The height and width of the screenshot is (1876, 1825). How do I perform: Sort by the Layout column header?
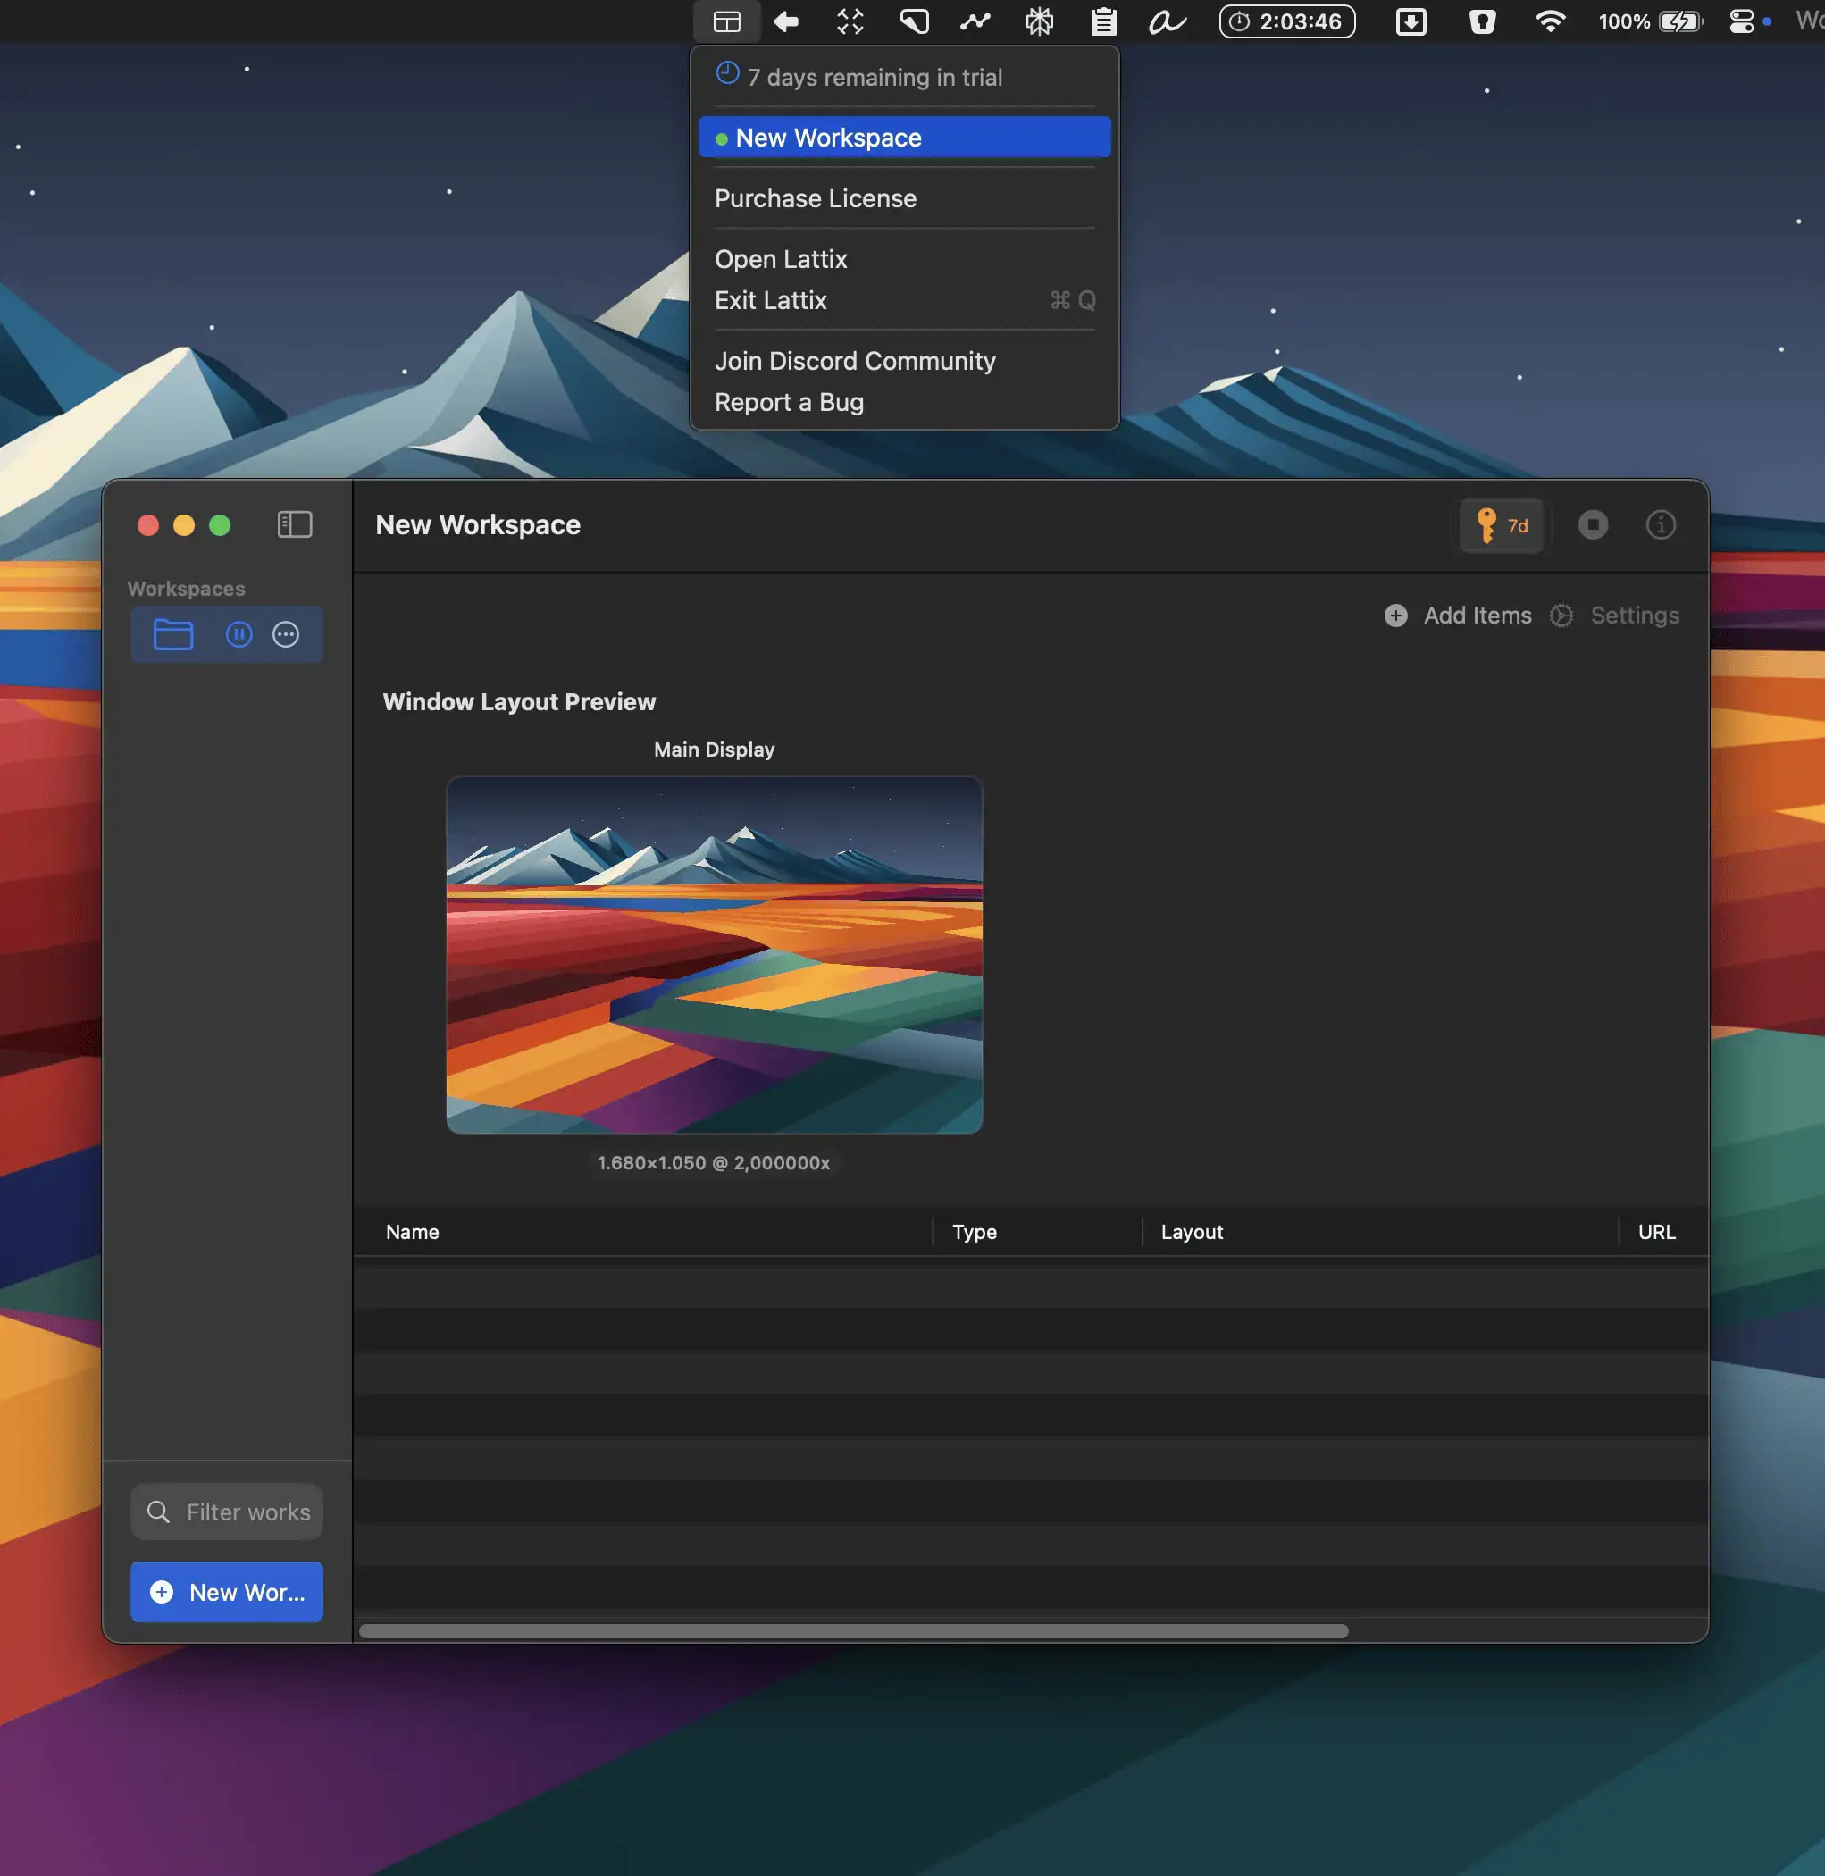(1192, 1232)
